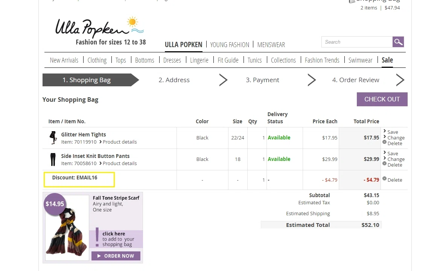
Task: Click Side Inset Knit Button Pants thumbnail
Action: 53,159
